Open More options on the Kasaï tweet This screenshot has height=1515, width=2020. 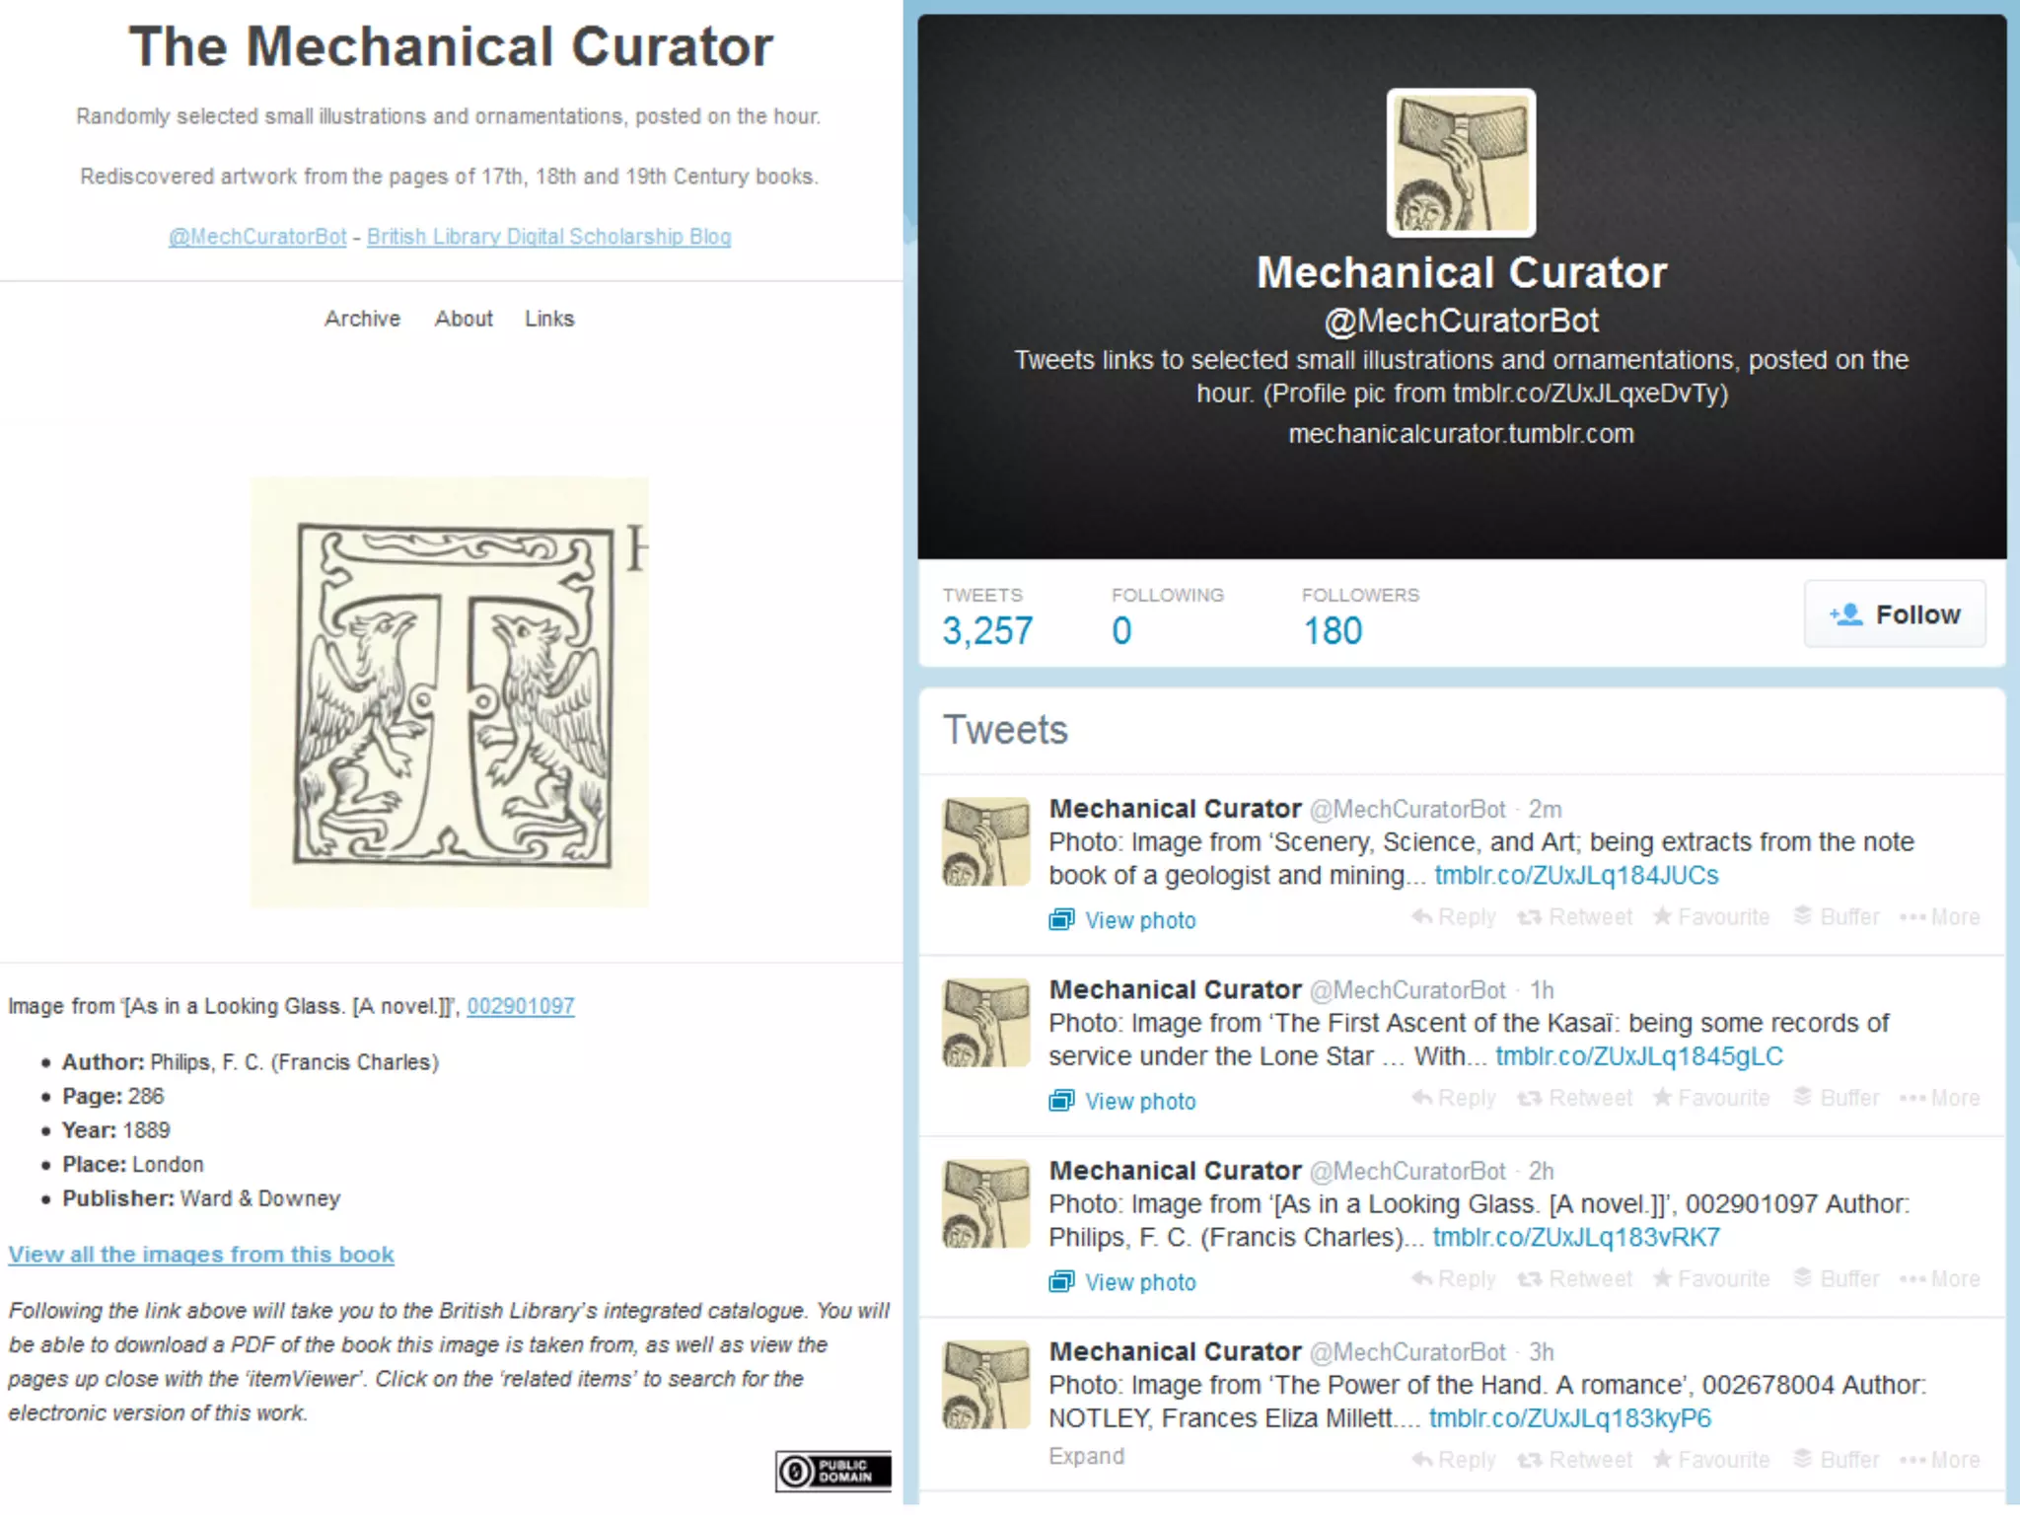point(1939,1098)
